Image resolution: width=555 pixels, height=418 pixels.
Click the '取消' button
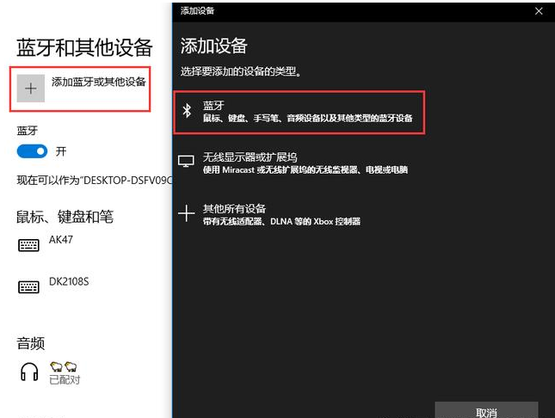point(486,410)
